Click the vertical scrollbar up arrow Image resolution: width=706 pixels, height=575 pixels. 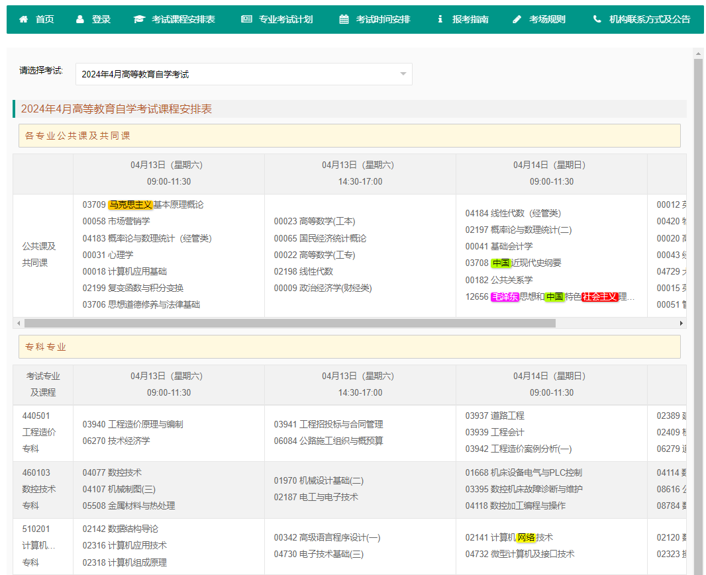tap(698, 53)
